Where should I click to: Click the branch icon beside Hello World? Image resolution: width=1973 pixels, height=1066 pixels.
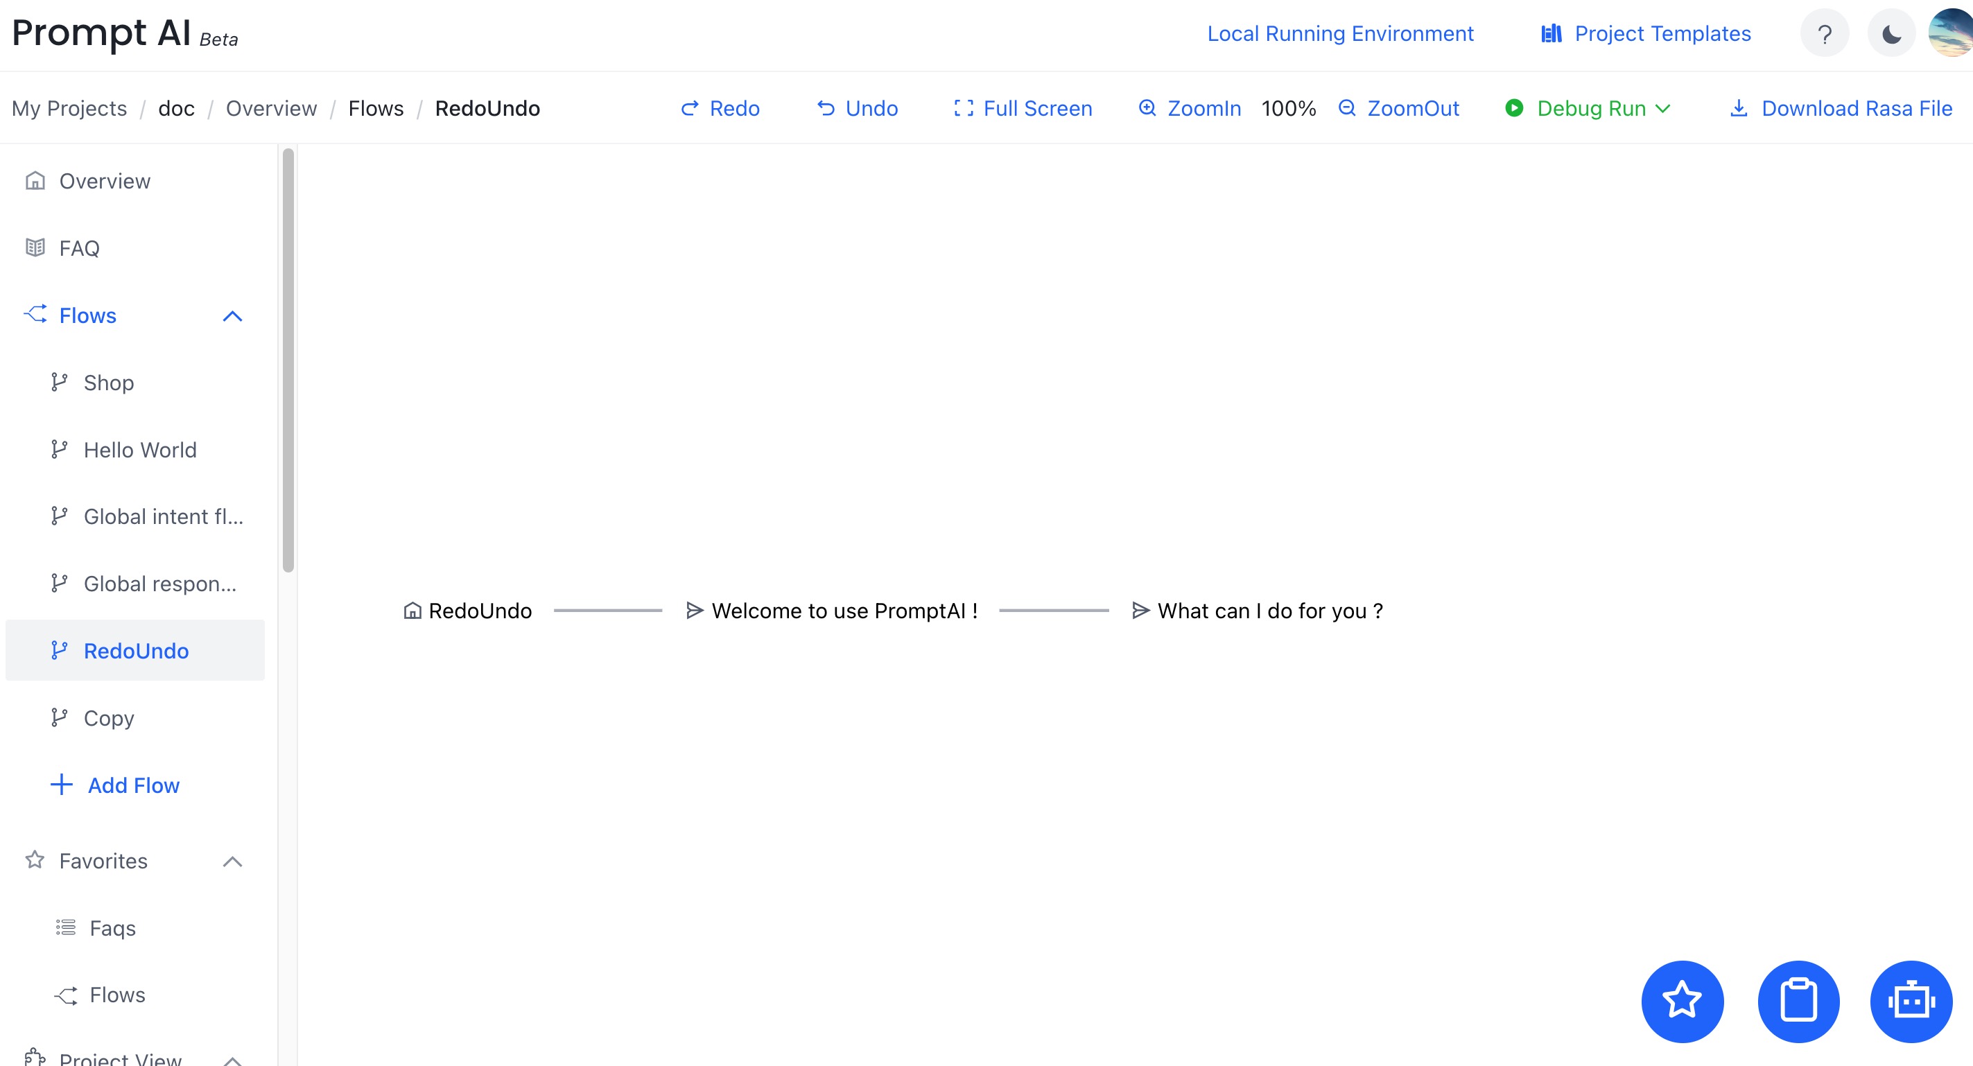click(x=60, y=448)
